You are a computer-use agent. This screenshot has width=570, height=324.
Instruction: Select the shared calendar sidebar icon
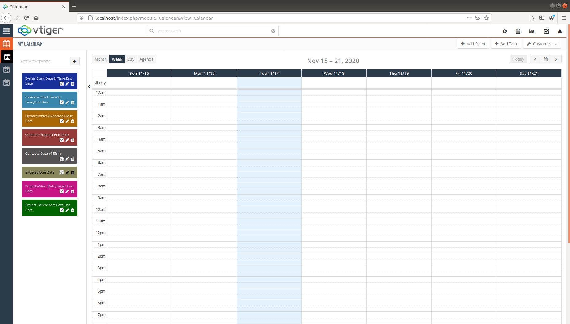pyautogui.click(x=6, y=70)
